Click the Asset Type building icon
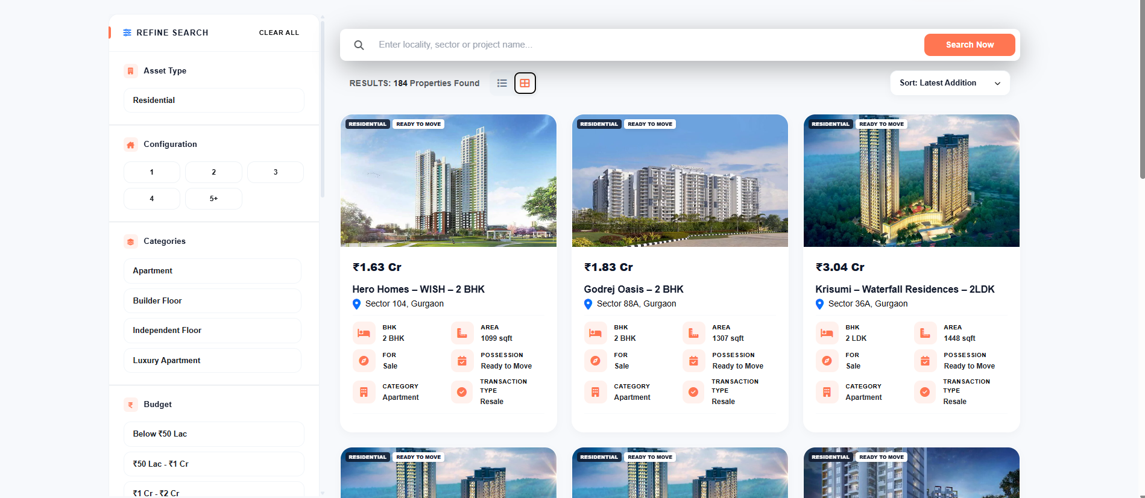Image resolution: width=1145 pixels, height=498 pixels. coord(130,71)
